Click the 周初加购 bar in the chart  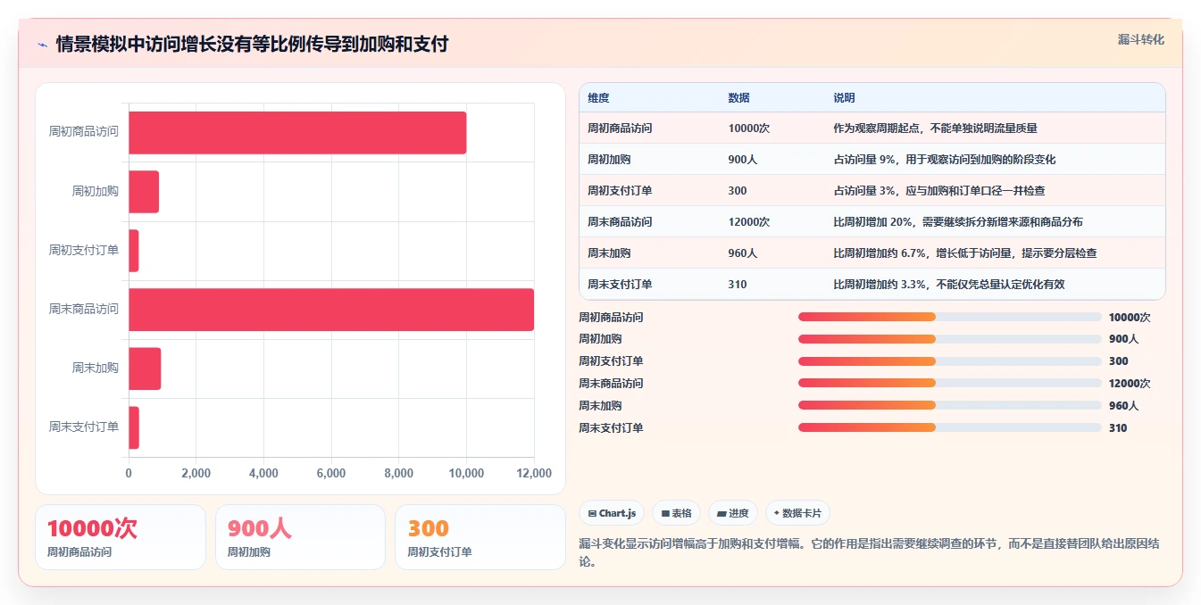[144, 192]
